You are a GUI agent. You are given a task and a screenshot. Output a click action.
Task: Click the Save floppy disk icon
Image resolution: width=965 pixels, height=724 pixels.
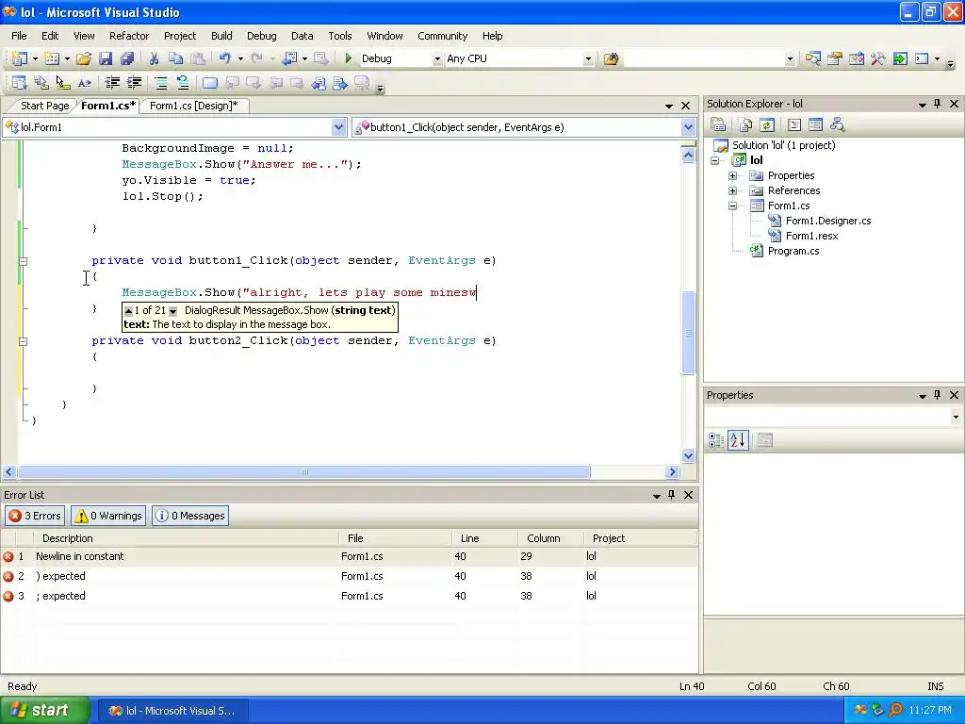106,58
